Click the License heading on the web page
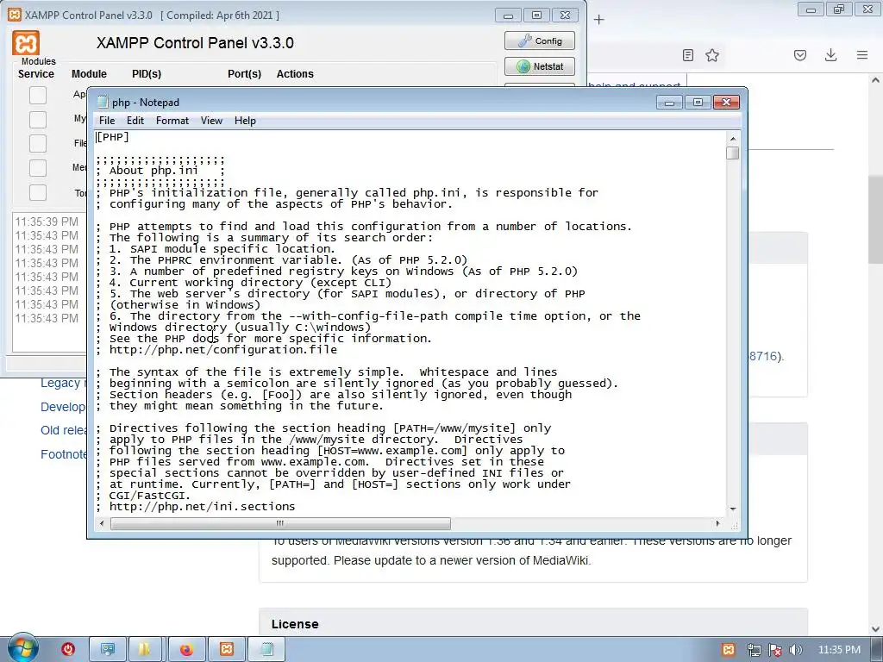Screen dimensions: 883x662 [295, 624]
